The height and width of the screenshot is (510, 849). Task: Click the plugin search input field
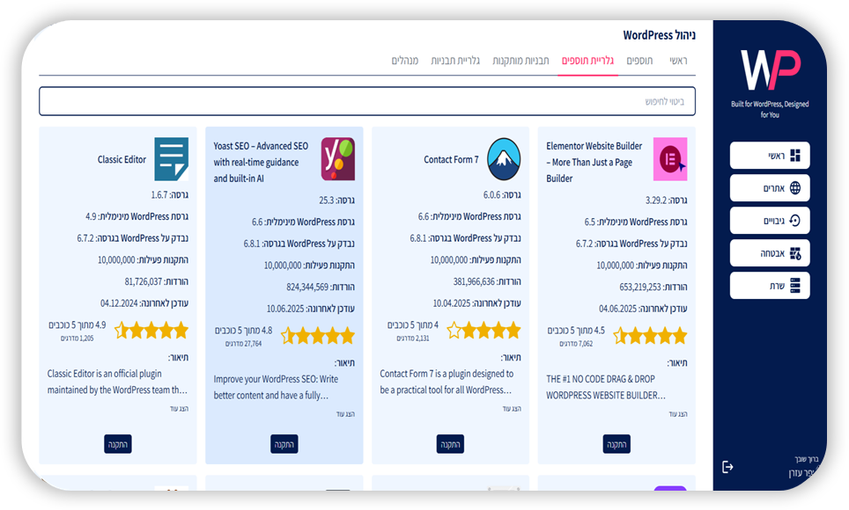coord(367,101)
